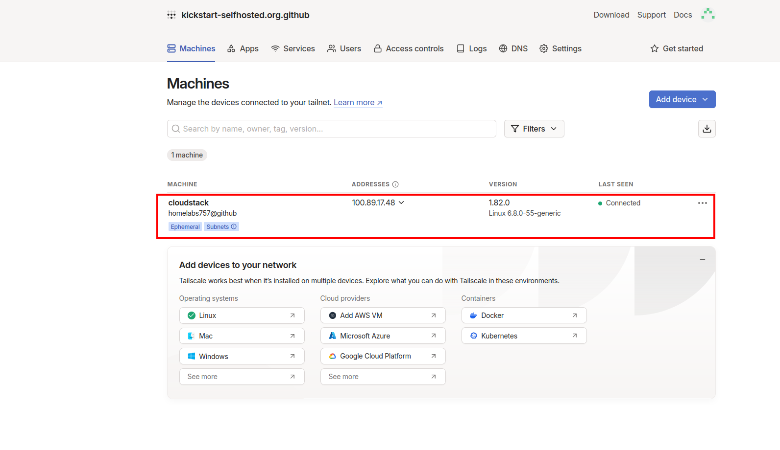Click the Google Cloud logo icon
This screenshot has width=780, height=450.
(333, 356)
